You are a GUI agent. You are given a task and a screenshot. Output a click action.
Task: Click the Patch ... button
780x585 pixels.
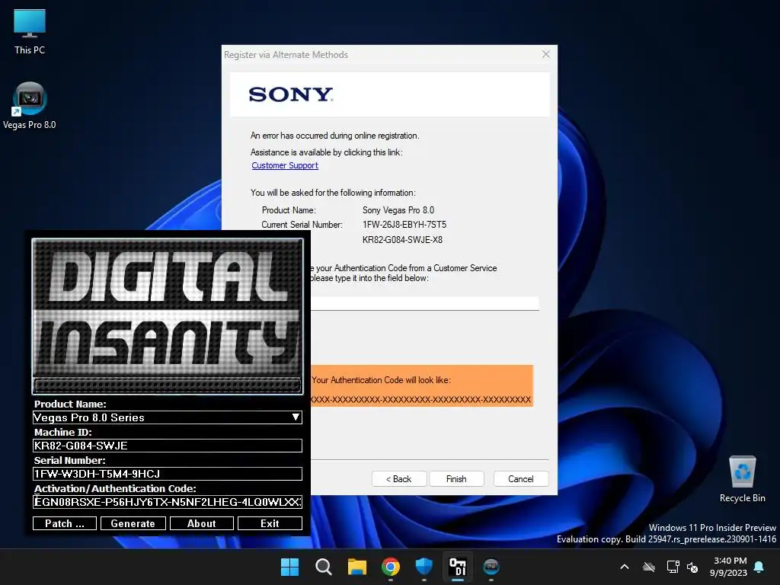point(65,523)
